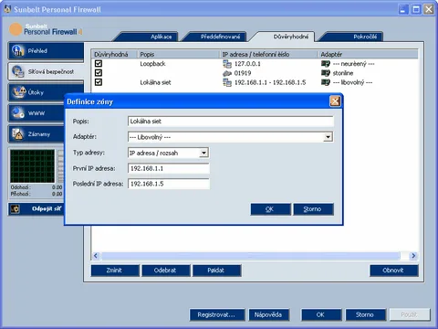This screenshot has width=438, height=329.
Task: Click the 192.168.1.1 - 192.168.1.5 cell
Action: click(x=270, y=82)
